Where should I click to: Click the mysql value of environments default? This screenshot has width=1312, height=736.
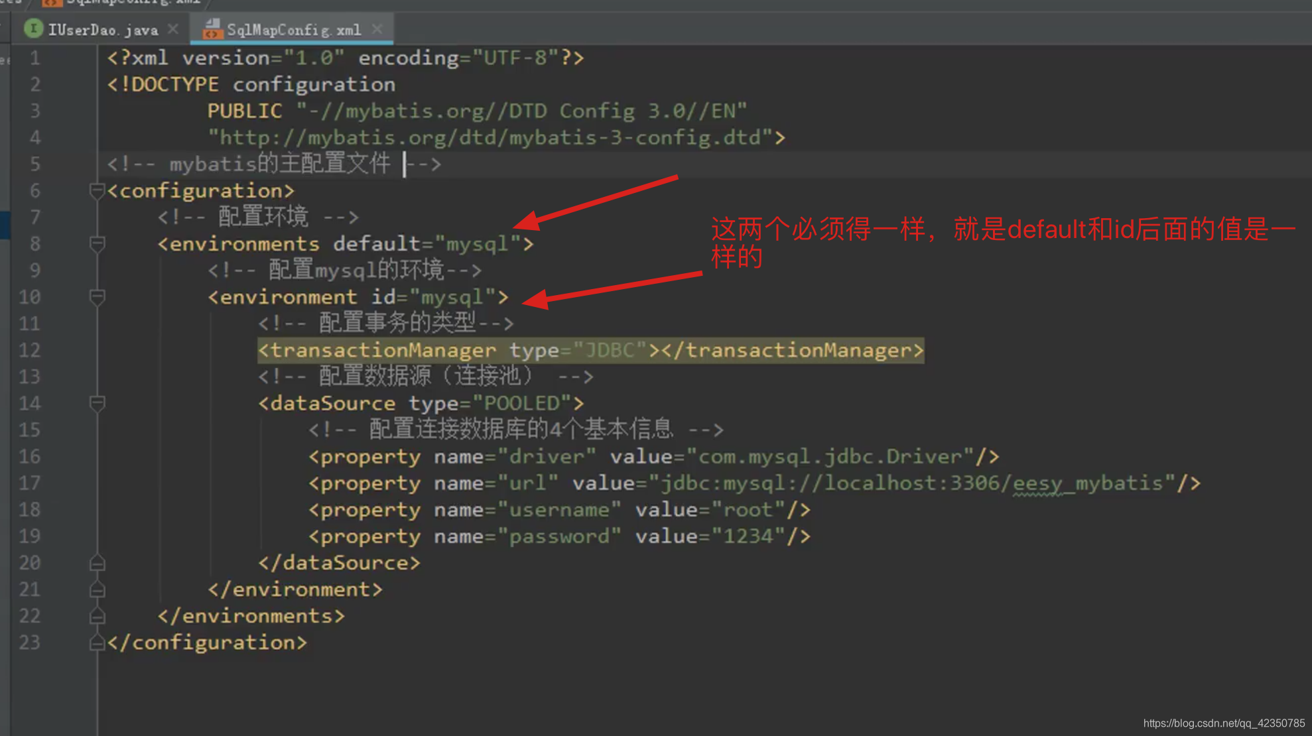[478, 244]
